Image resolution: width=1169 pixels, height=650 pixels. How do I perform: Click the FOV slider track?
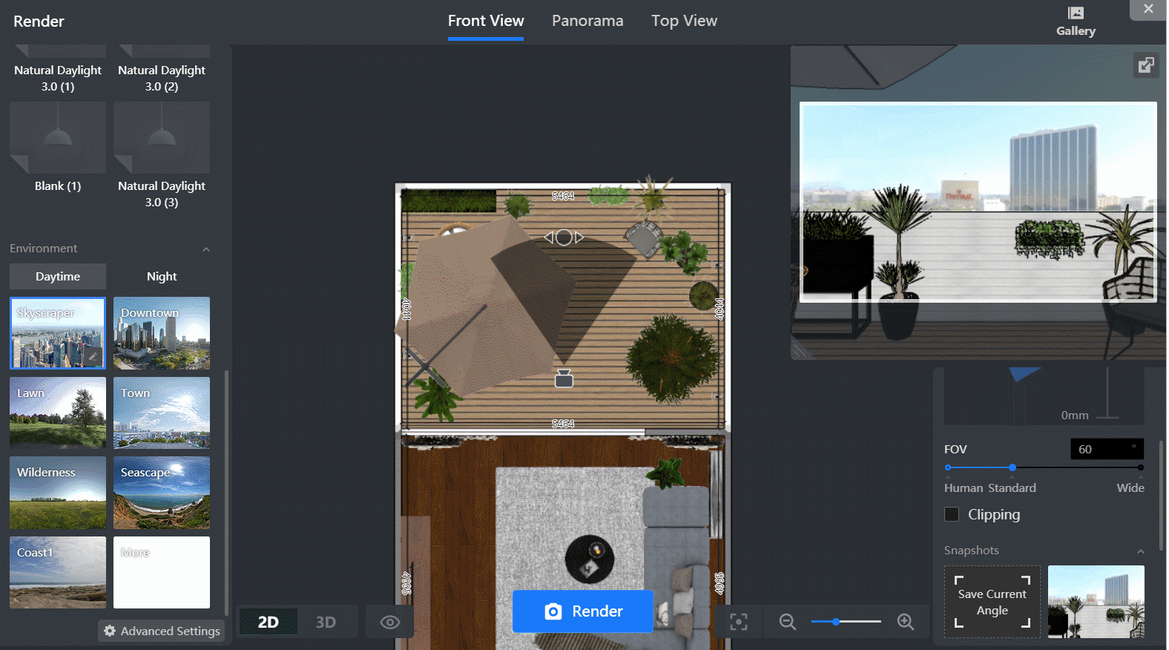[1076, 467]
